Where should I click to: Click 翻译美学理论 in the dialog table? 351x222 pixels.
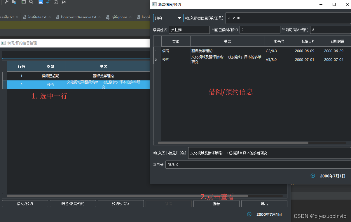point(228,51)
